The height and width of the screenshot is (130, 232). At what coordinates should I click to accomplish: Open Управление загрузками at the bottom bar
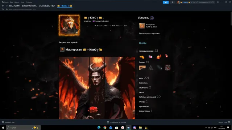(117, 122)
